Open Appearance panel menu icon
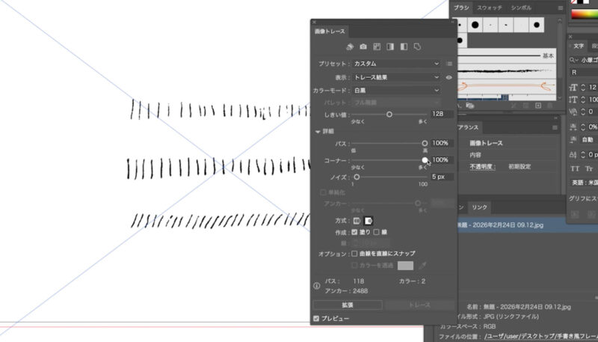 555,127
